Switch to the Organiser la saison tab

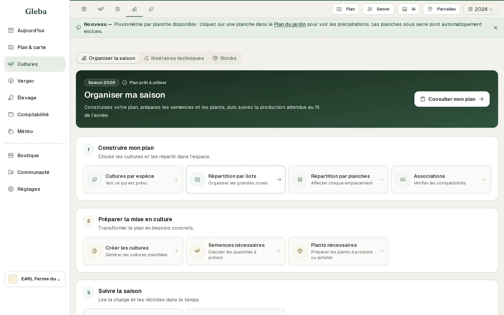point(108,58)
